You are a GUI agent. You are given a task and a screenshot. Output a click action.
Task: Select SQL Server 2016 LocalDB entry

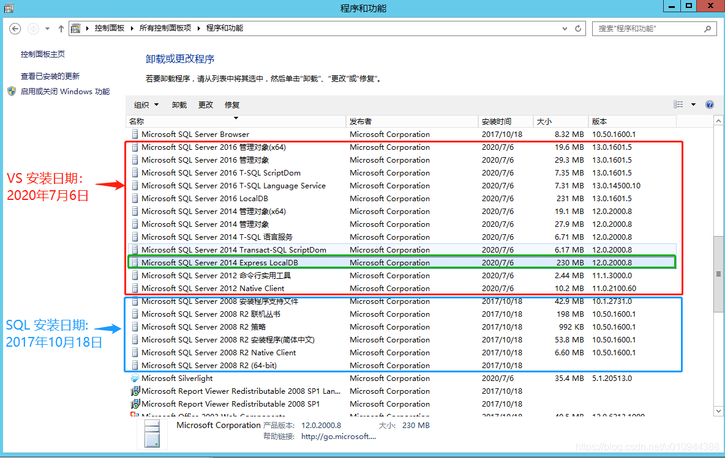point(401,199)
